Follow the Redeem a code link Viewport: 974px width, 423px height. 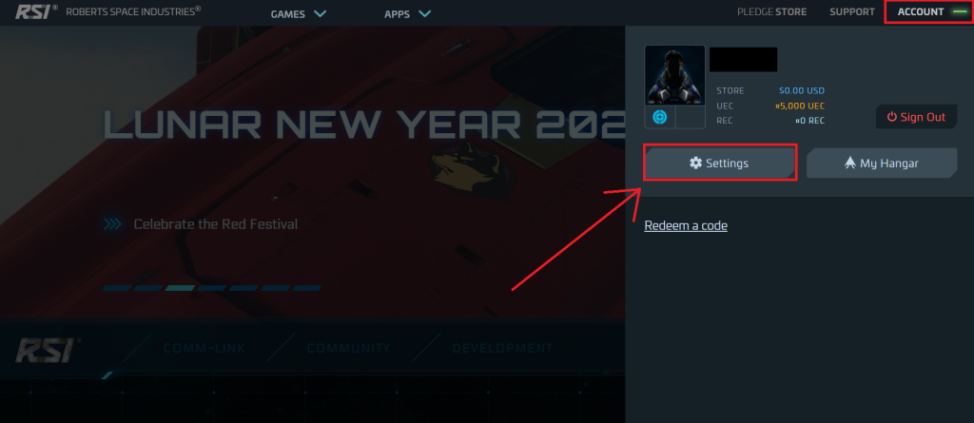(686, 225)
